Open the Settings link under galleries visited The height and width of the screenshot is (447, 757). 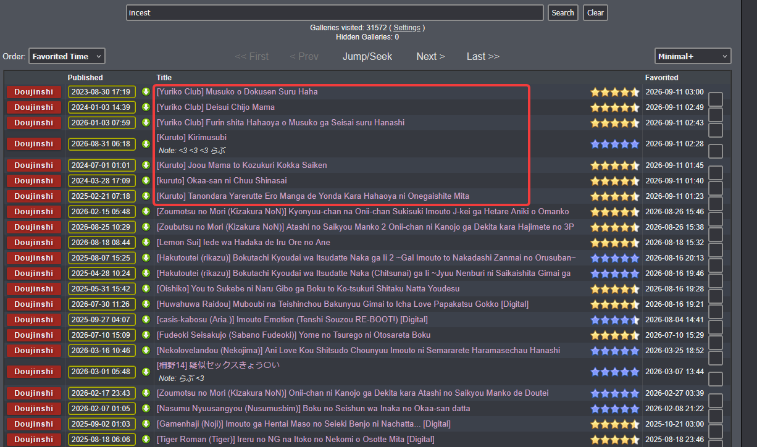pyautogui.click(x=407, y=28)
